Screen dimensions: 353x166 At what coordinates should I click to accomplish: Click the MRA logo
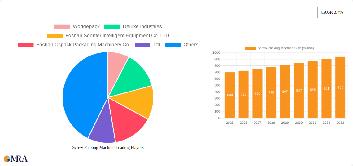pos(16,159)
